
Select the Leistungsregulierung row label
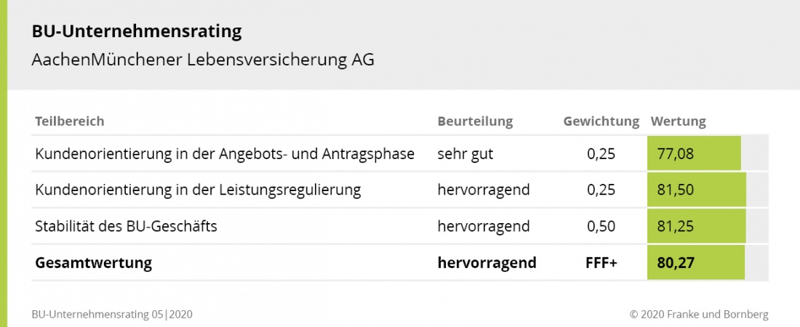click(198, 190)
